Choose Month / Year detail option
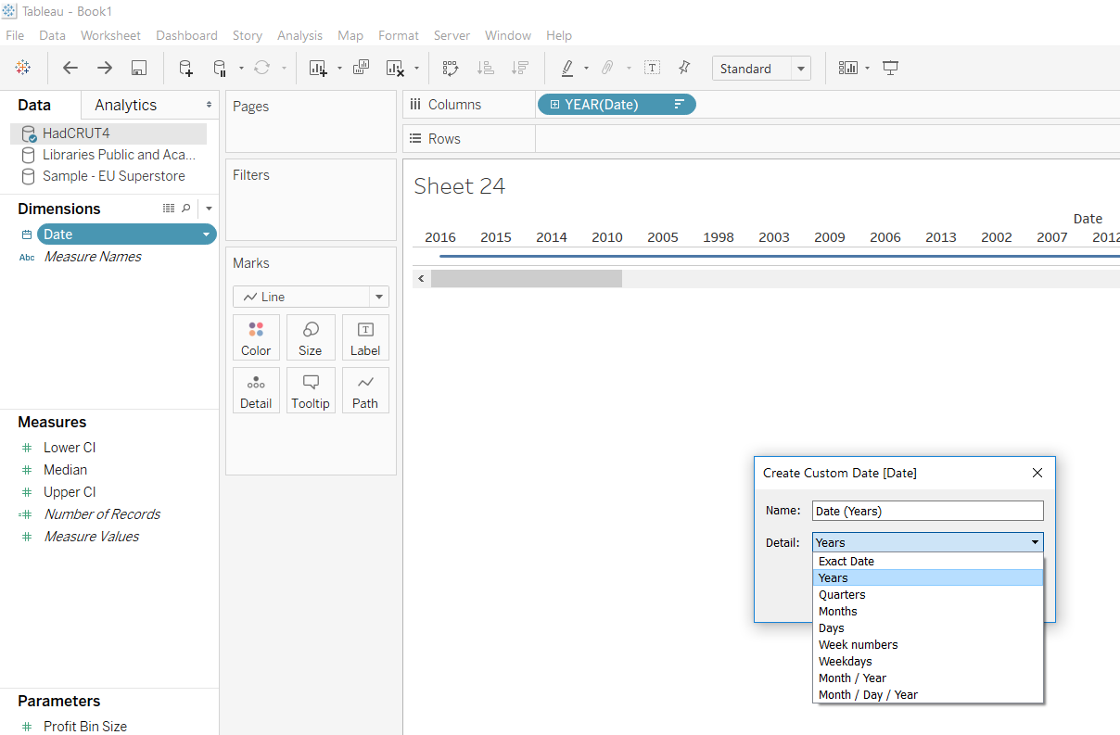 [x=852, y=678]
